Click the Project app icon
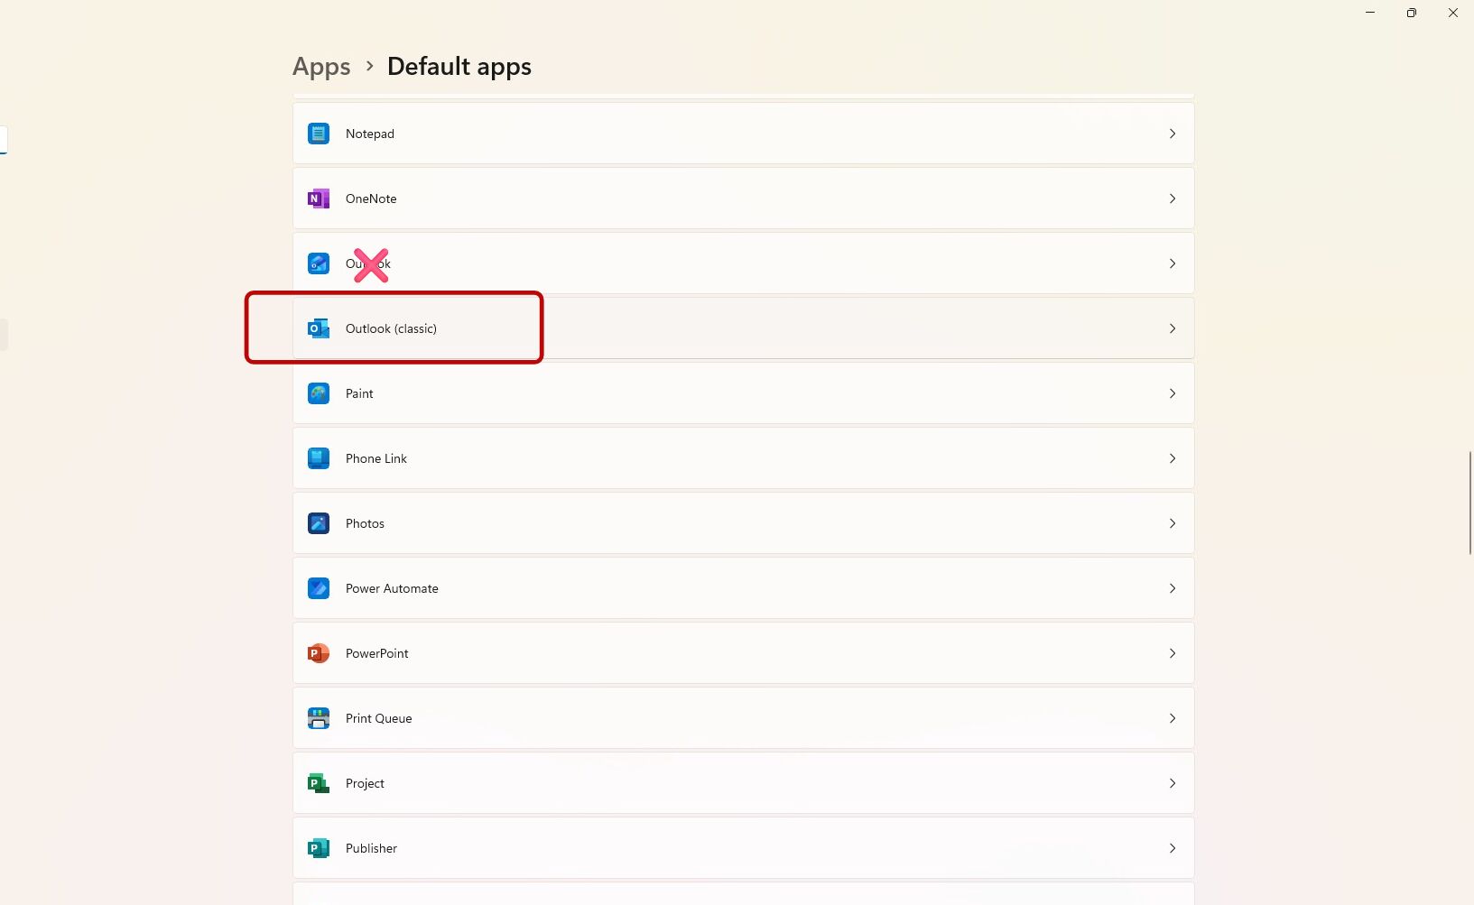The height and width of the screenshot is (905, 1474). (319, 783)
